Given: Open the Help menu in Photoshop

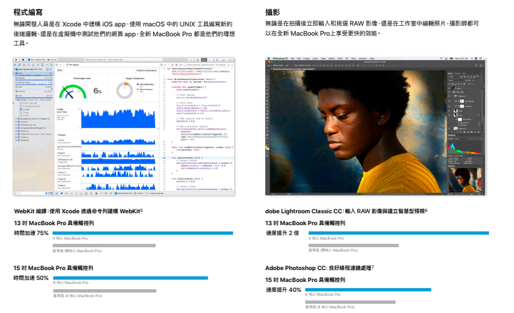Looking at the screenshot, I should pos(371,58).
